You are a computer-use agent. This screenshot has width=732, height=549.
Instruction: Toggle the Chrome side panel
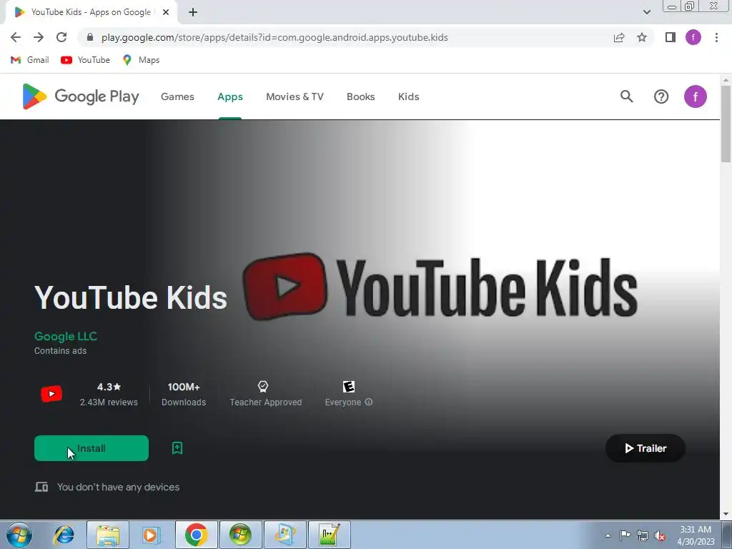(x=671, y=37)
